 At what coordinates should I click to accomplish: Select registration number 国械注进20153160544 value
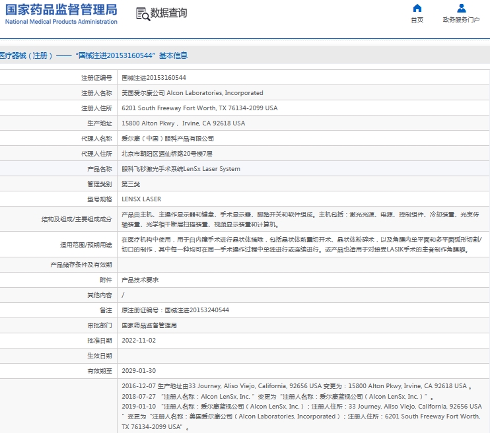[x=154, y=78]
